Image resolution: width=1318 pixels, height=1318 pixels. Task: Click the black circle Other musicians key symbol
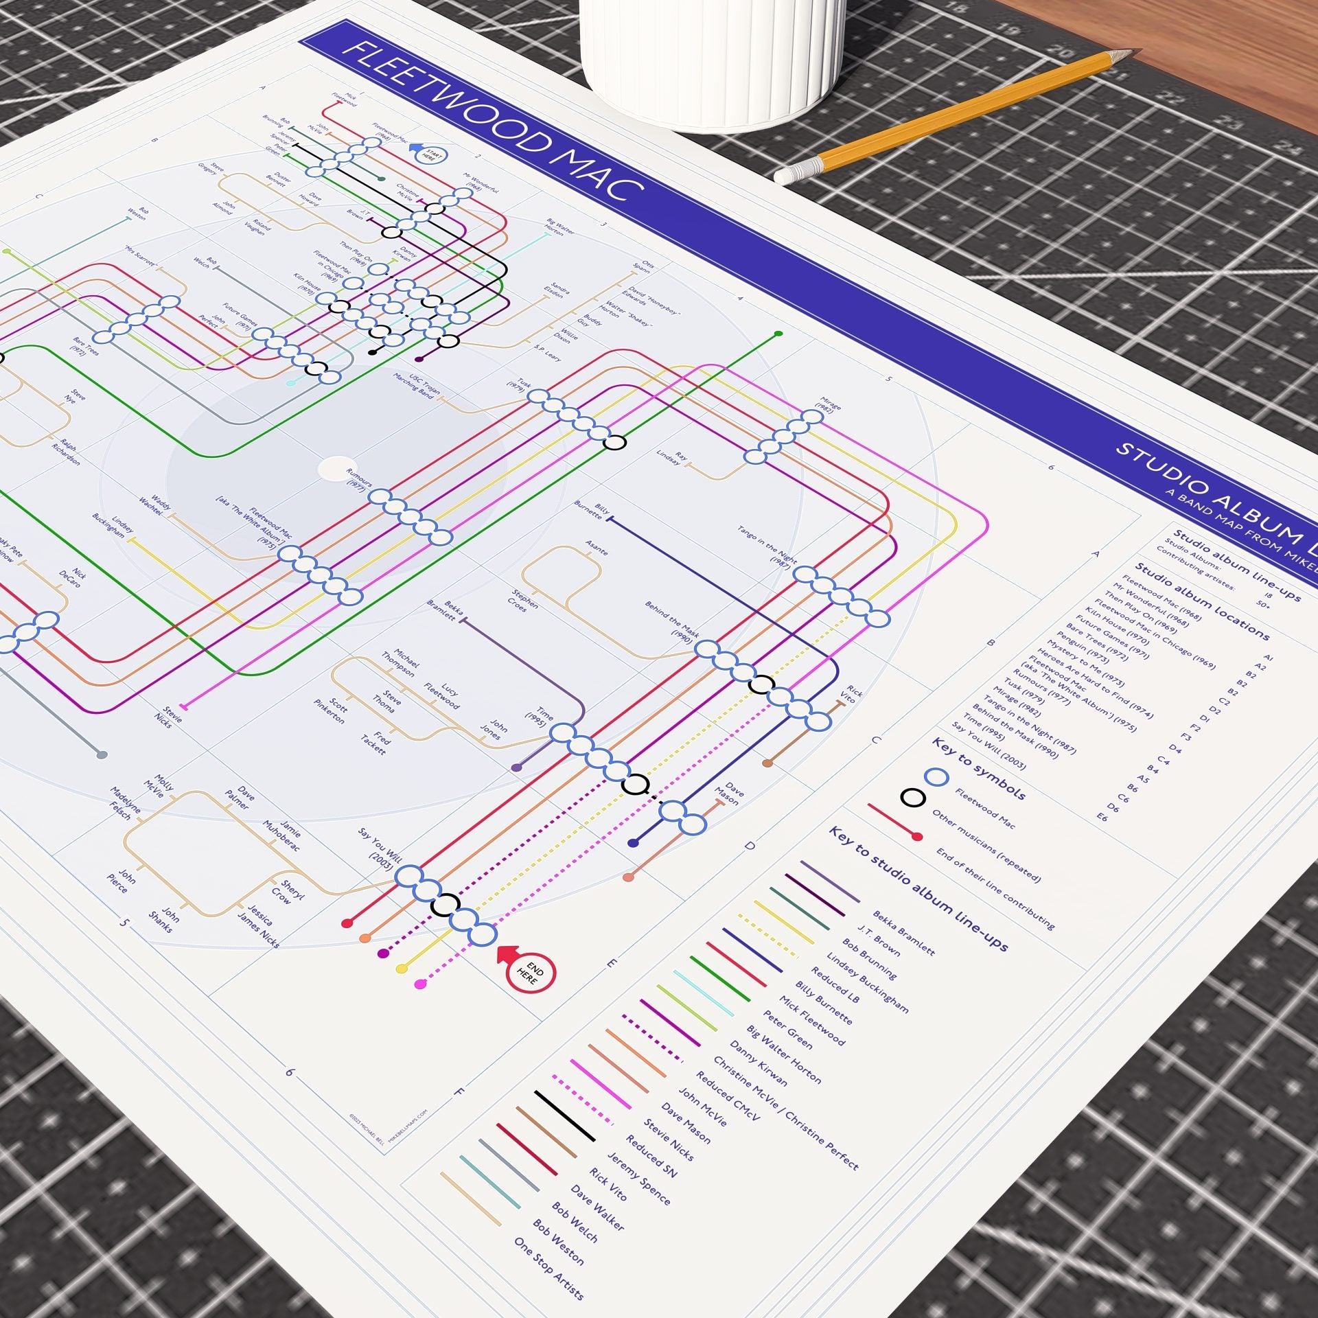[913, 798]
